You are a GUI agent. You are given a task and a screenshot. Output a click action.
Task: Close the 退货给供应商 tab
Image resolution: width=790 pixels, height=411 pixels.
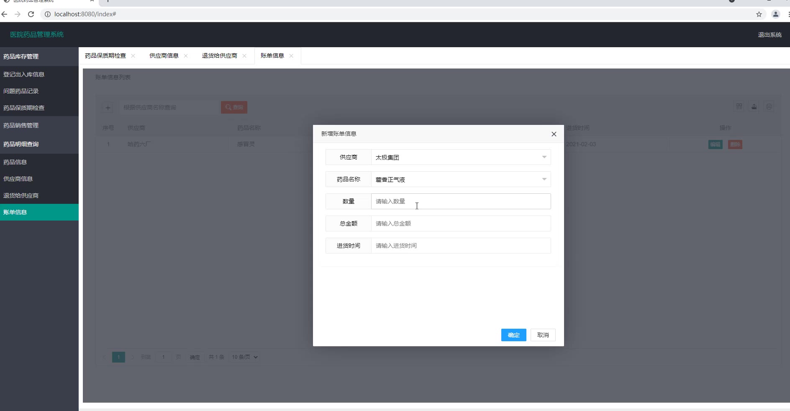244,56
